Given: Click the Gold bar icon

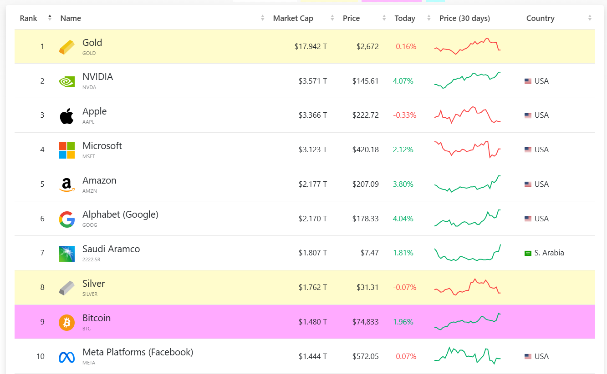Looking at the screenshot, I should 66,46.
